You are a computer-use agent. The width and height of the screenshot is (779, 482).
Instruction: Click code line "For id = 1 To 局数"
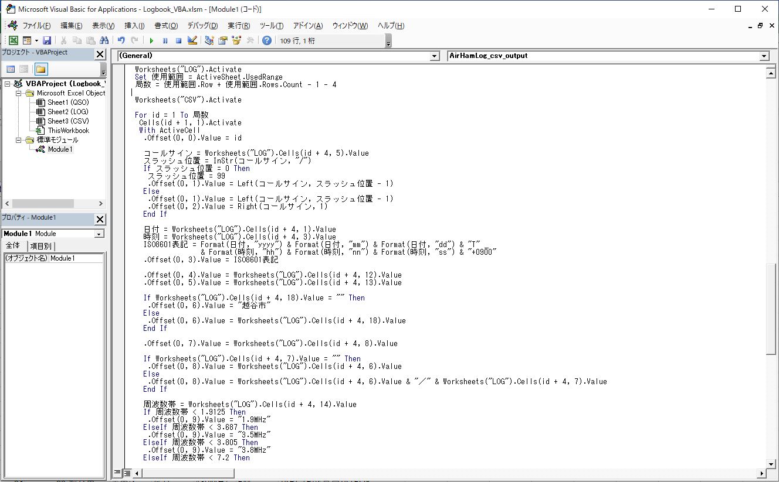(x=172, y=115)
